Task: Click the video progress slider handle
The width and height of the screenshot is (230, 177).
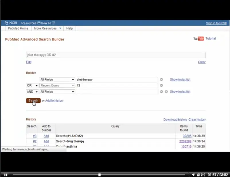Action: click(x=100, y=175)
